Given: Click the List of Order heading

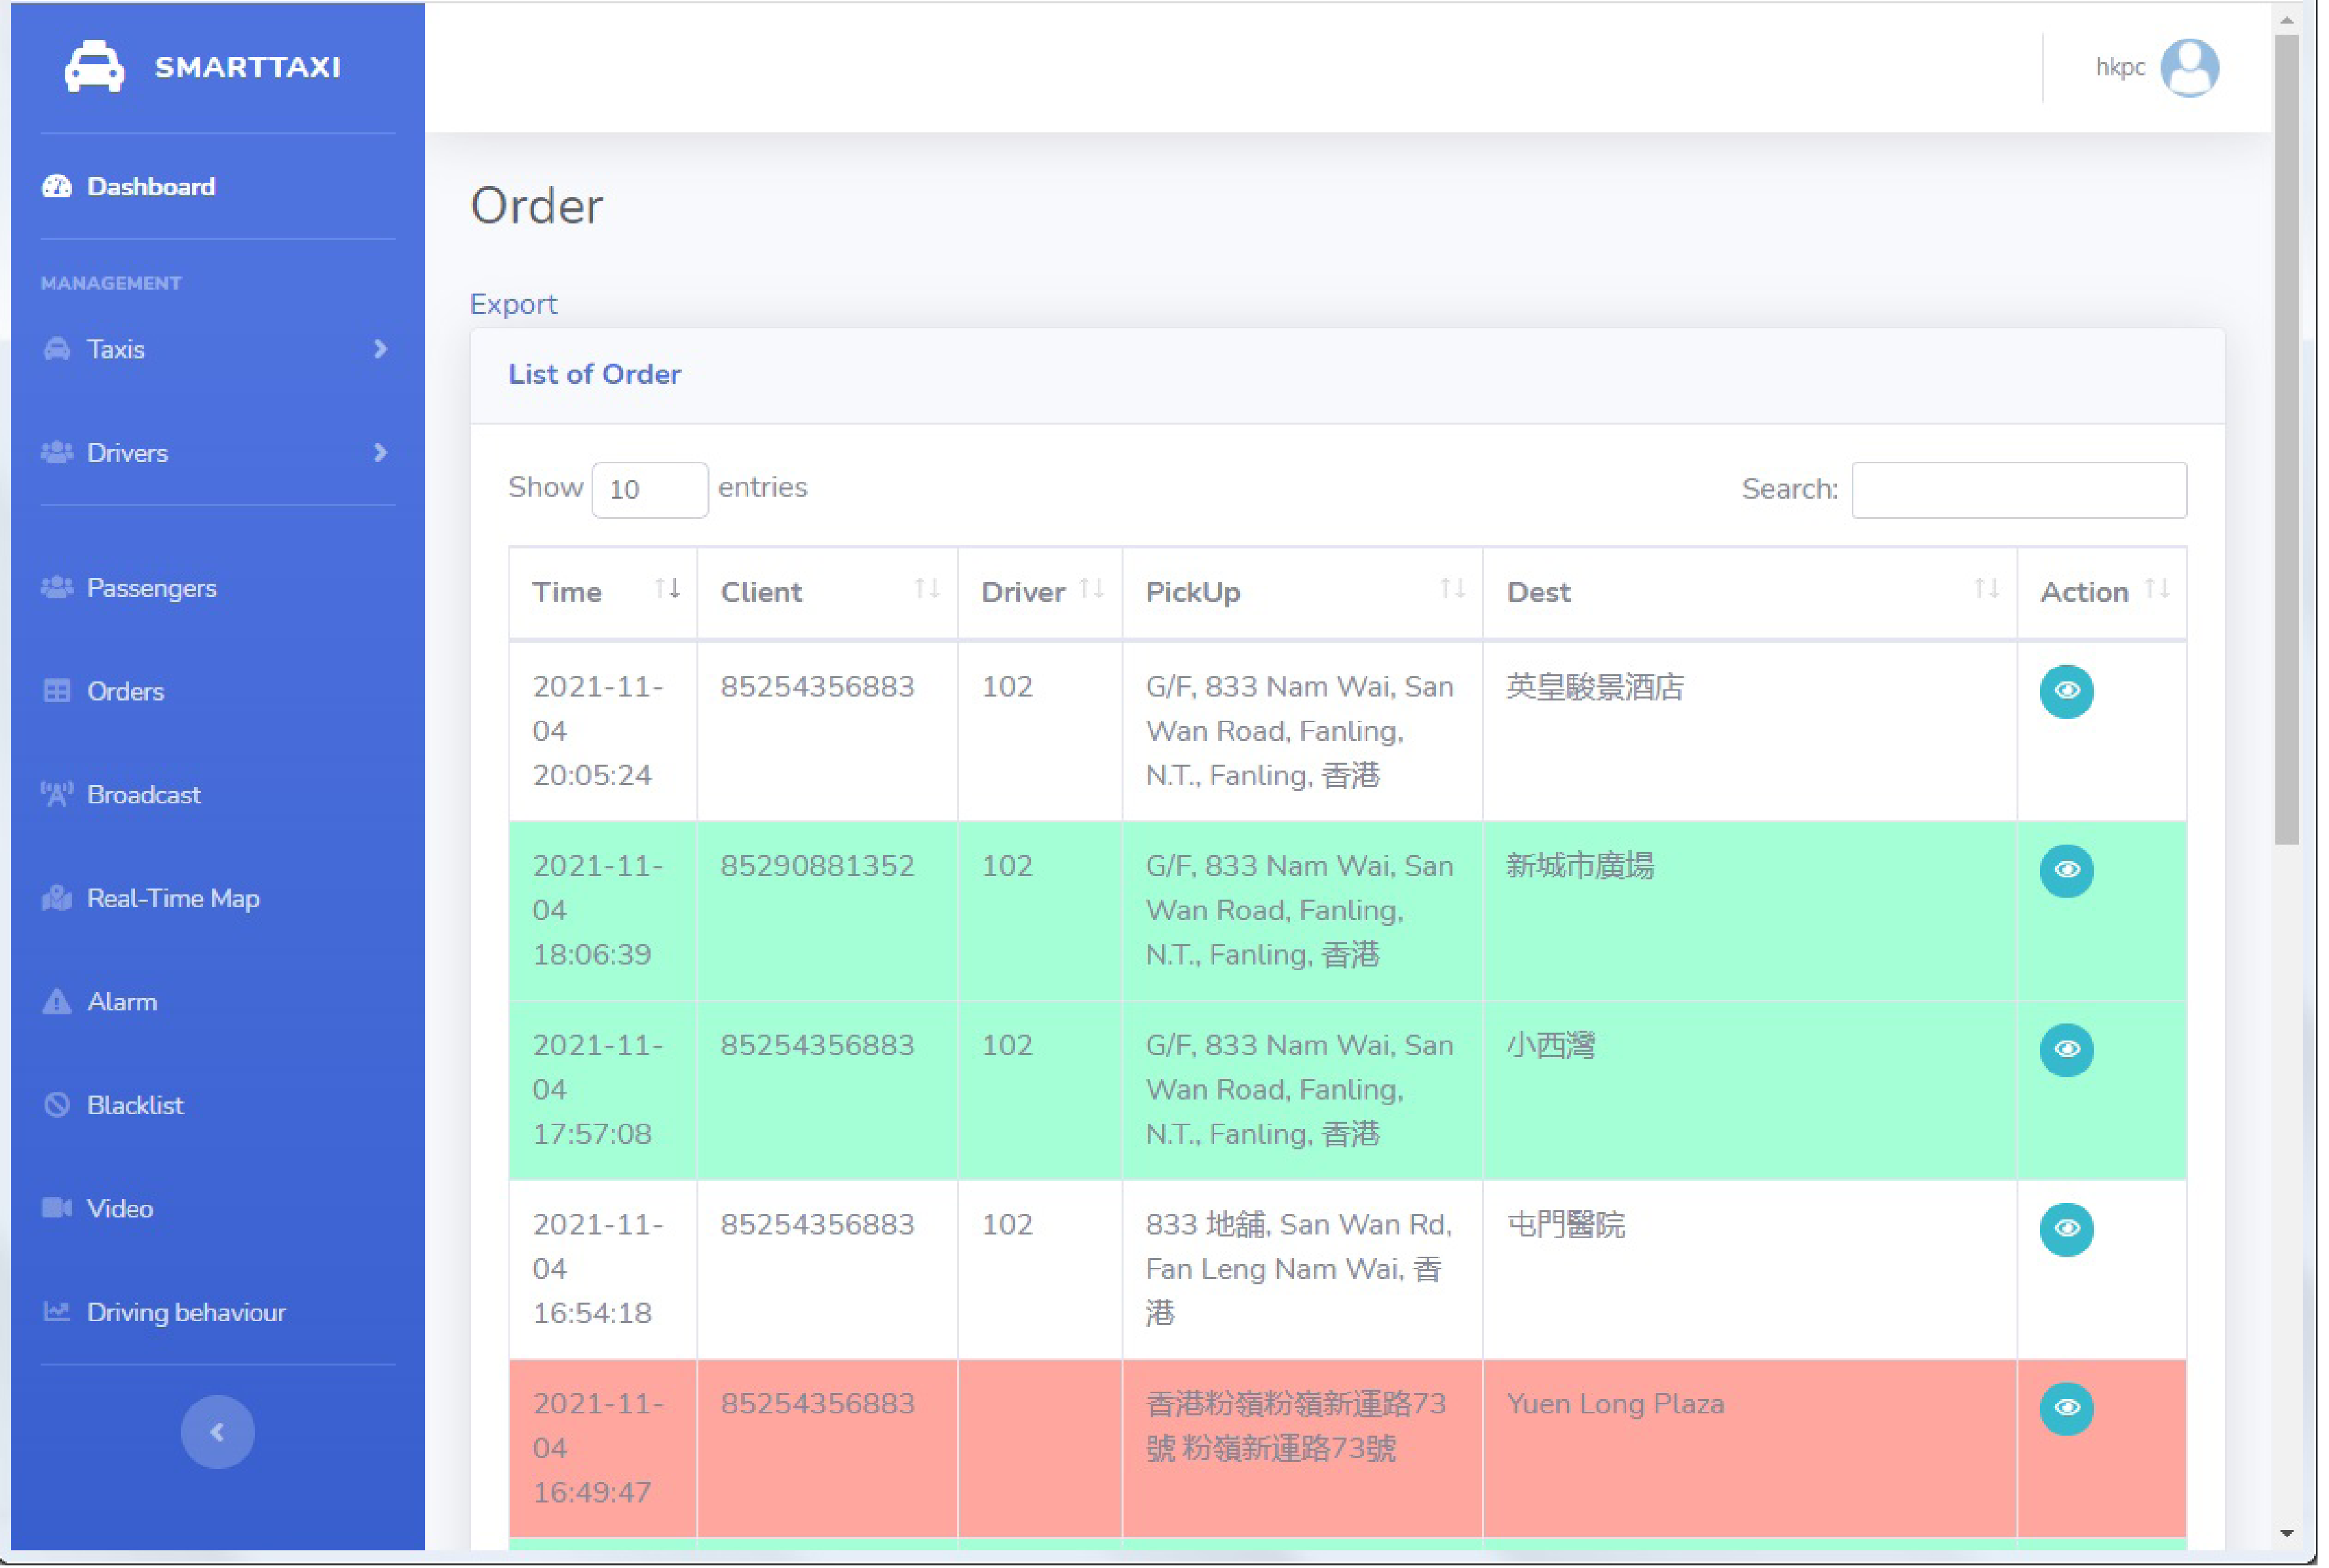Looking at the screenshot, I should pyautogui.click(x=594, y=374).
